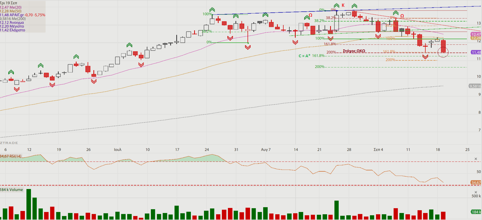Viewport: 482px width, 220px height.
Task: Click the RSI(14) panel title label
Action: [11, 156]
